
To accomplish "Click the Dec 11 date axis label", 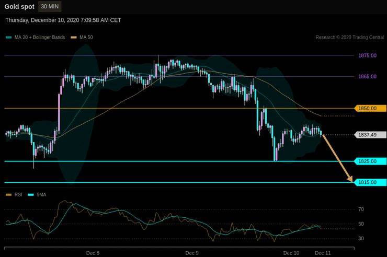I will coord(323,253).
